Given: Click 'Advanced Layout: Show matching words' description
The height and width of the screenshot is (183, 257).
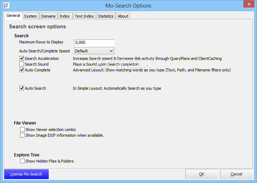Looking at the screenshot, I should coord(152,70).
